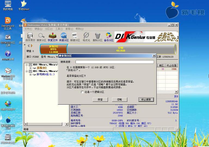The image size is (209, 147).
Task: Click DiskGenius 专业版 banner ad
Action: point(146,37)
